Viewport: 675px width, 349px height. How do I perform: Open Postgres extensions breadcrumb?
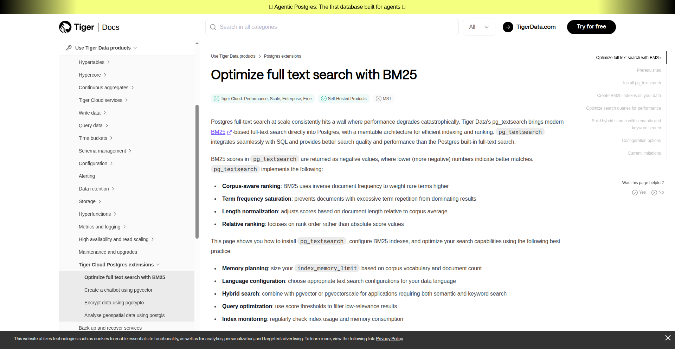pyautogui.click(x=282, y=56)
